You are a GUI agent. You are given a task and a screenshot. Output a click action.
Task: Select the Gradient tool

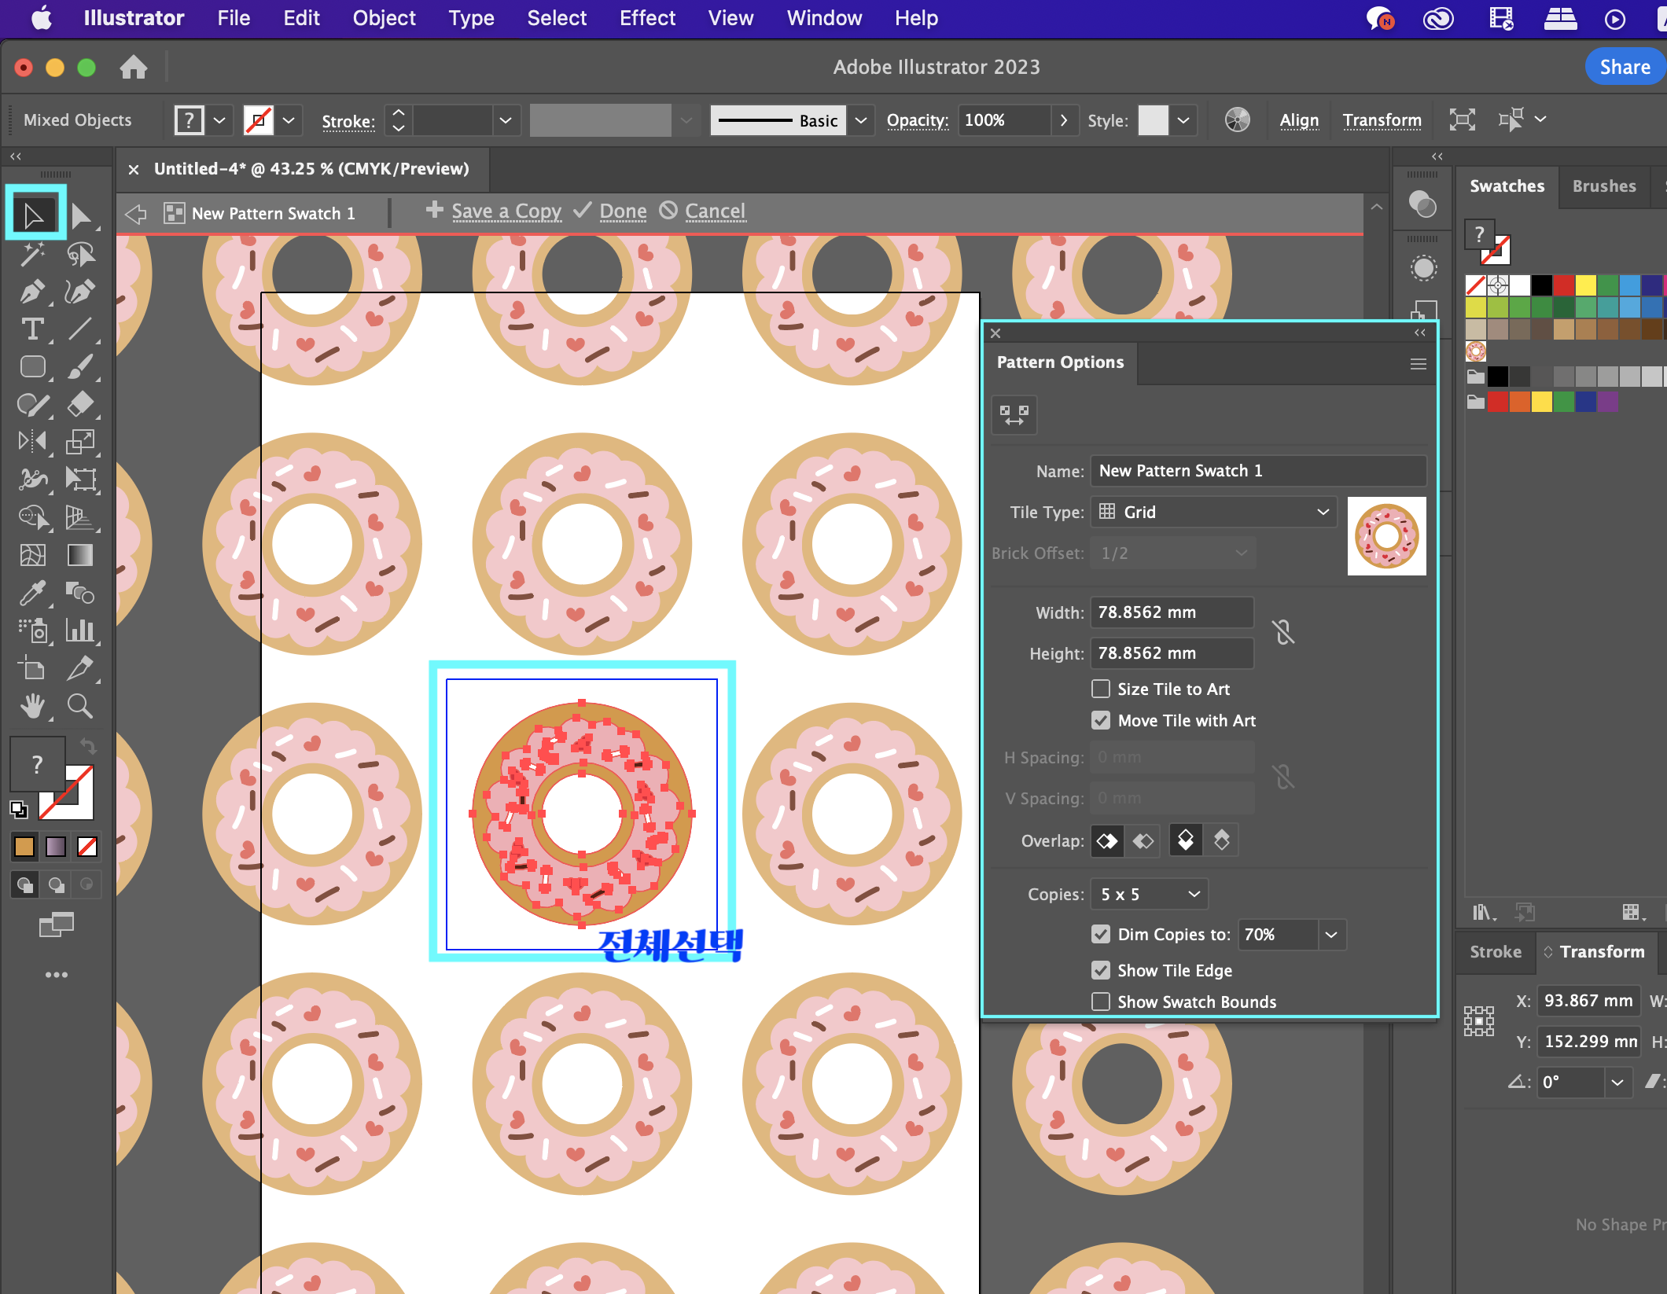[79, 556]
